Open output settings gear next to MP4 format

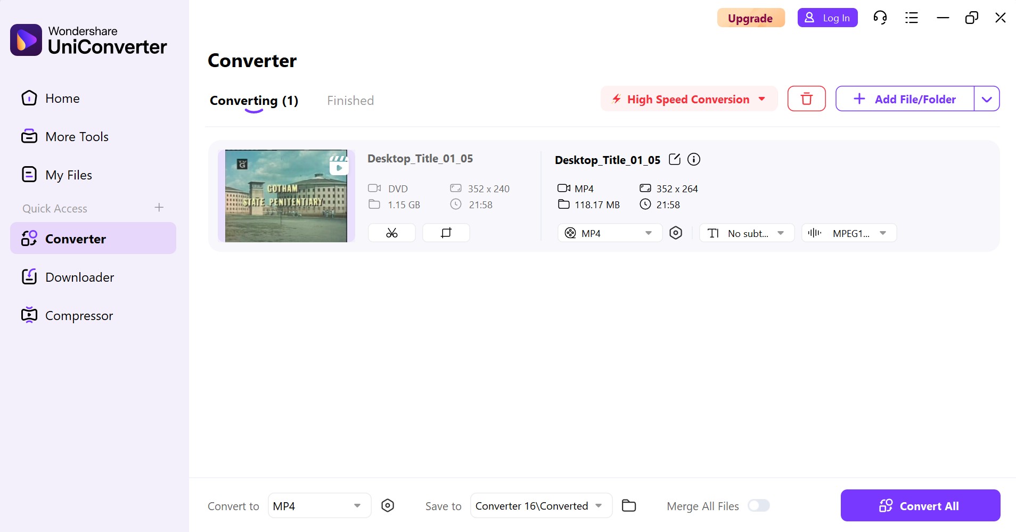coord(676,233)
